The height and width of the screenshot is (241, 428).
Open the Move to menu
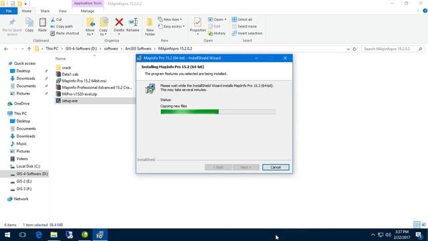pos(90,27)
